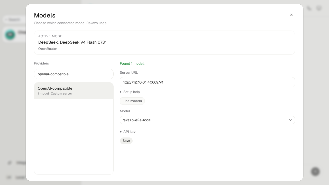
Task: Click the lowest icon in the sidebar footer
Action: coord(9,177)
